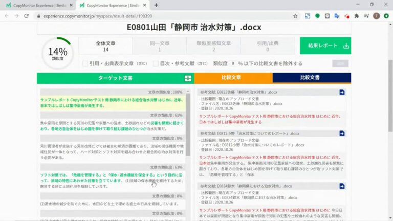
Task: Enable 引用・出典表示文章 checkbox
Action: [85, 63]
